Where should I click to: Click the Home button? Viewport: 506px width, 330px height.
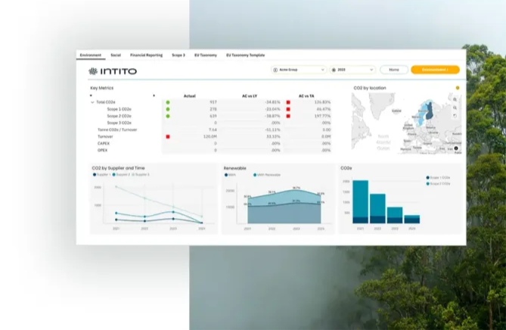pyautogui.click(x=394, y=70)
